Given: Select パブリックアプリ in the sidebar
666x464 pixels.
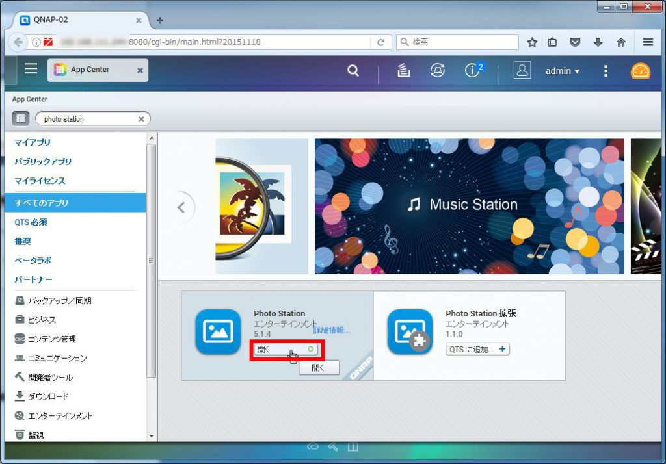Looking at the screenshot, I should pyautogui.click(x=43, y=161).
